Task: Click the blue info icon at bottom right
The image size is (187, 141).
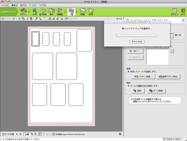Action: (x=120, y=134)
